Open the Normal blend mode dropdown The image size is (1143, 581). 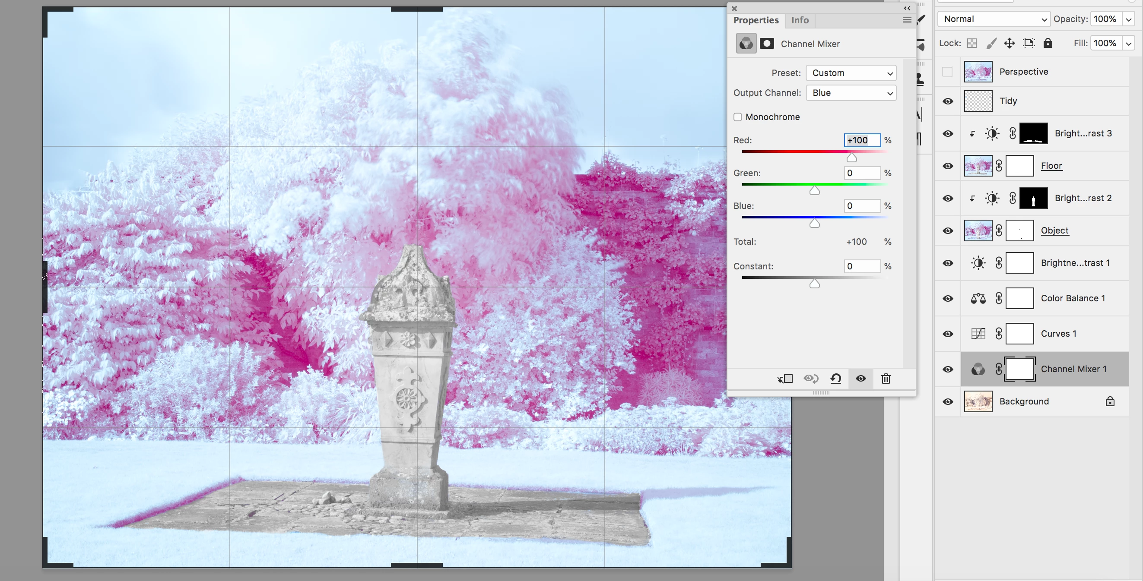[994, 19]
